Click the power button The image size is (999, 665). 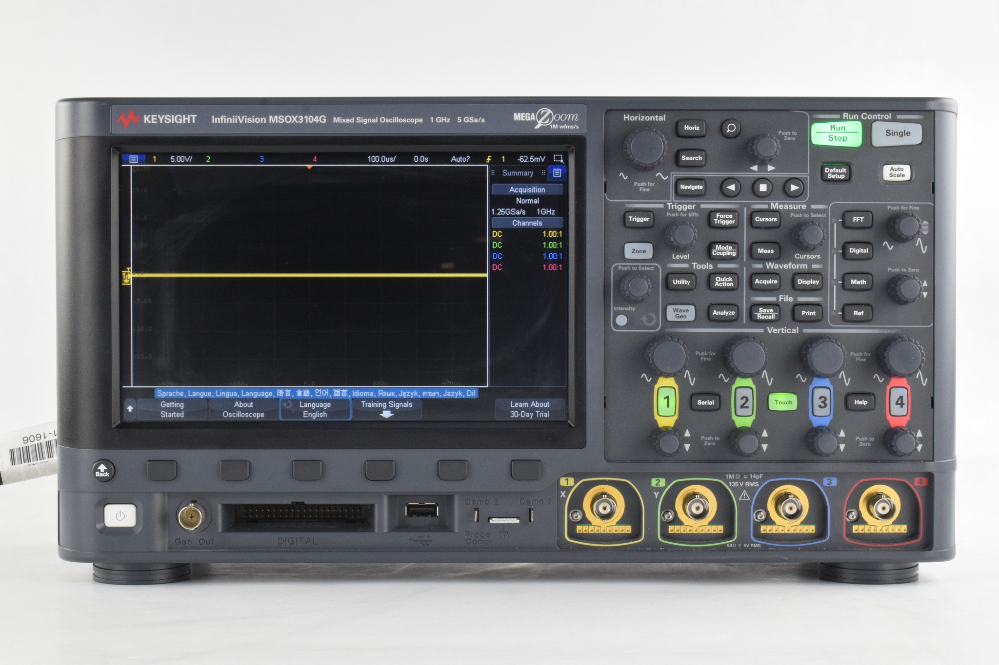pyautogui.click(x=120, y=516)
